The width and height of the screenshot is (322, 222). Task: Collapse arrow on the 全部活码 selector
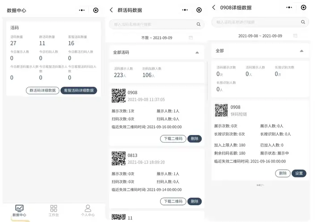197,53
